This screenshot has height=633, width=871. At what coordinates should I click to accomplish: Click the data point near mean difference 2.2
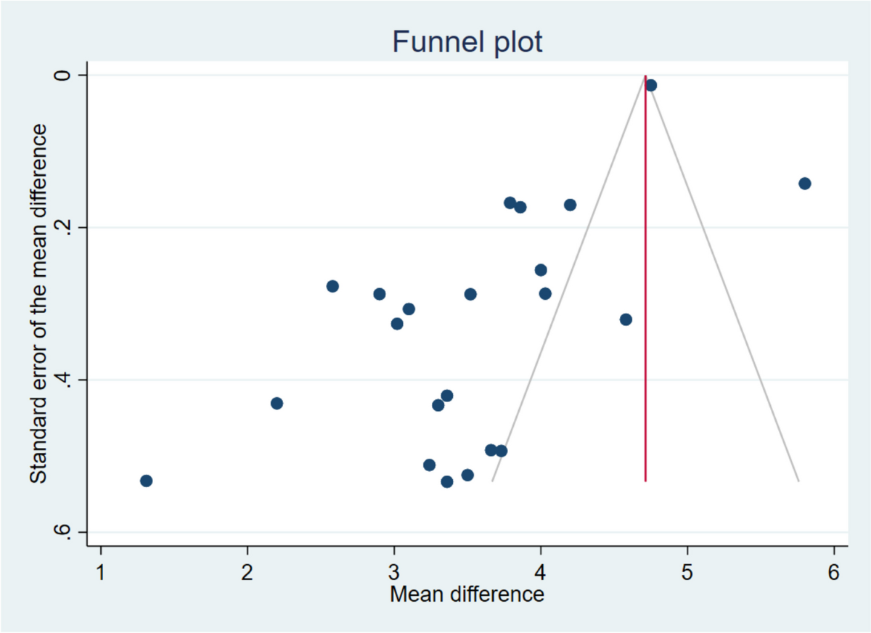click(x=277, y=404)
